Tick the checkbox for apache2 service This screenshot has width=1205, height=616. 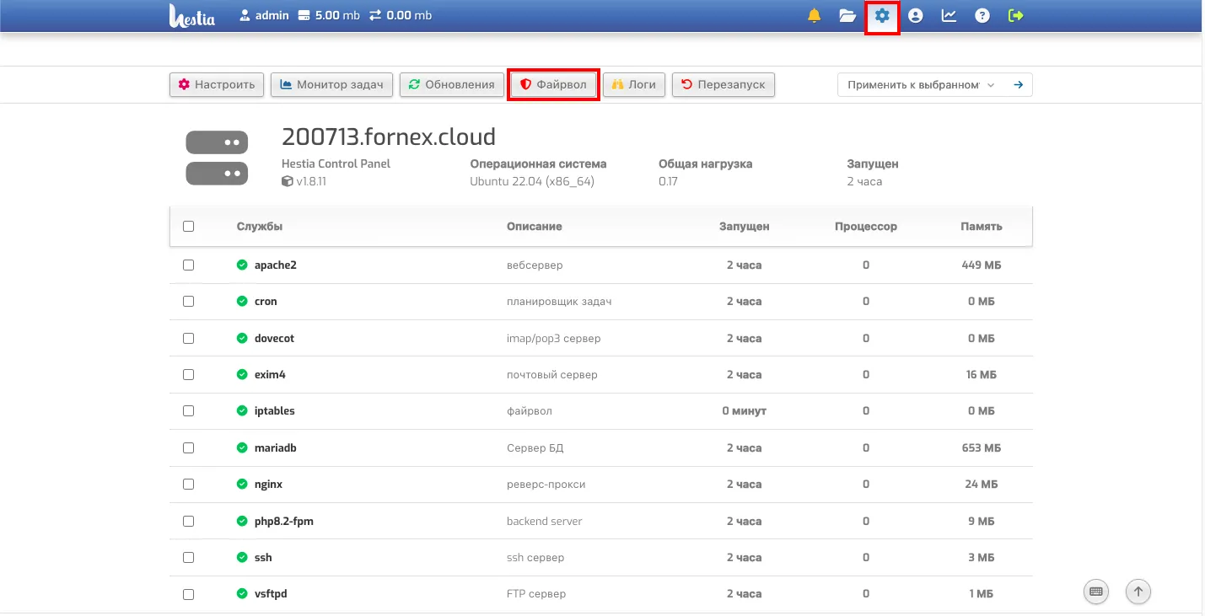click(x=188, y=265)
